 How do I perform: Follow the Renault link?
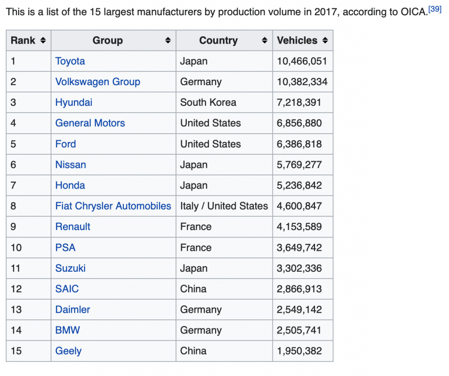[x=73, y=227]
